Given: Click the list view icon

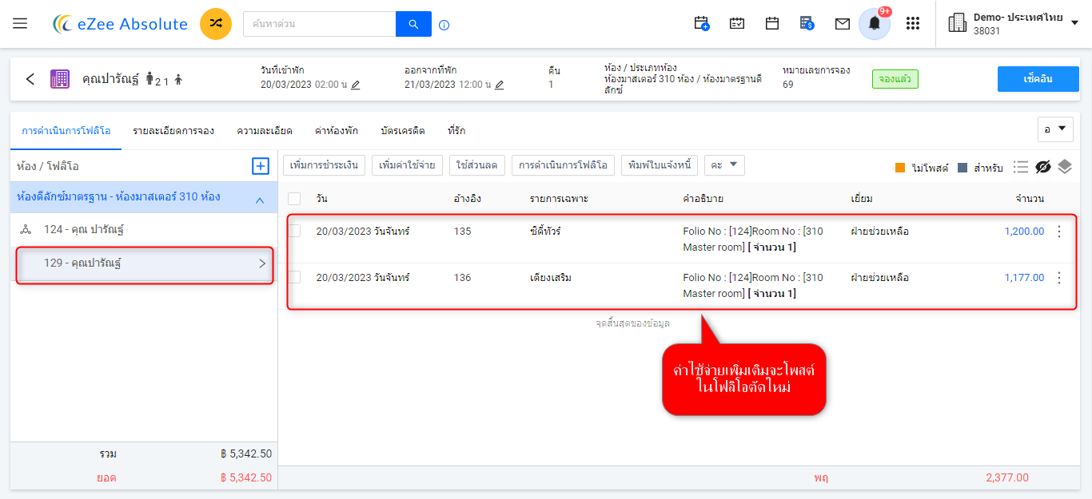Looking at the screenshot, I should 1020,167.
